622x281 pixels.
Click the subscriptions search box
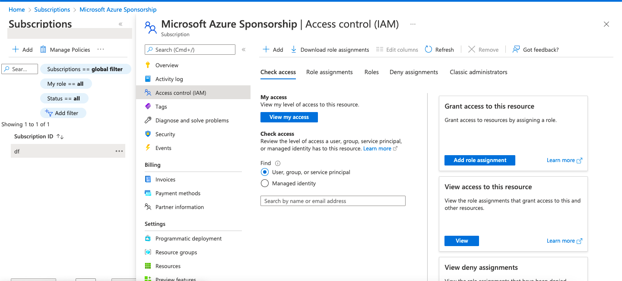(x=20, y=69)
